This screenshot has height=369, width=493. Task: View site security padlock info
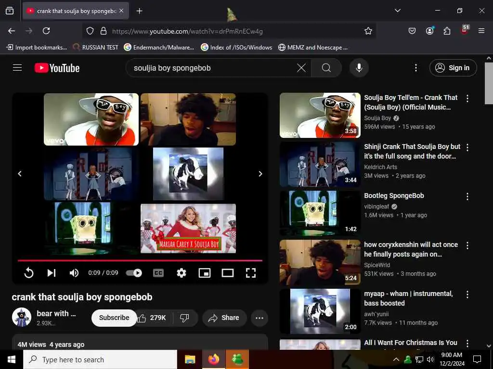pos(103,31)
